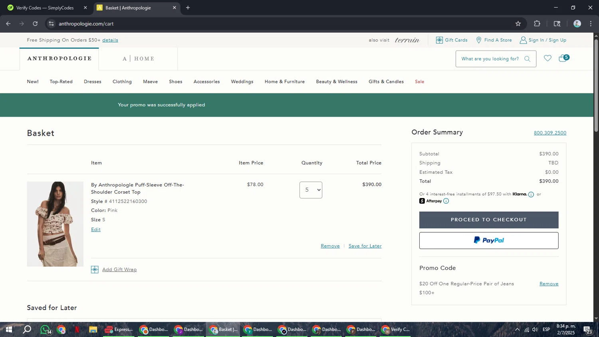Pay with the PayPal button

click(x=488, y=240)
